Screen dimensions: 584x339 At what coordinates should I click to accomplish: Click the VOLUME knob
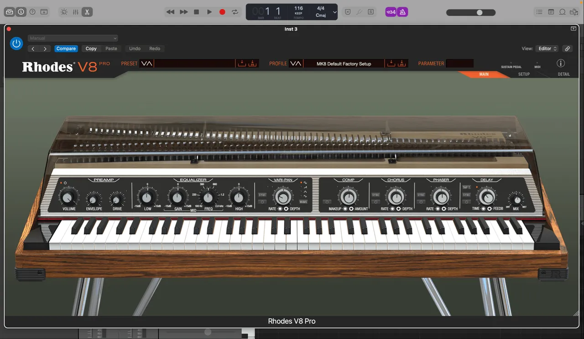click(69, 198)
